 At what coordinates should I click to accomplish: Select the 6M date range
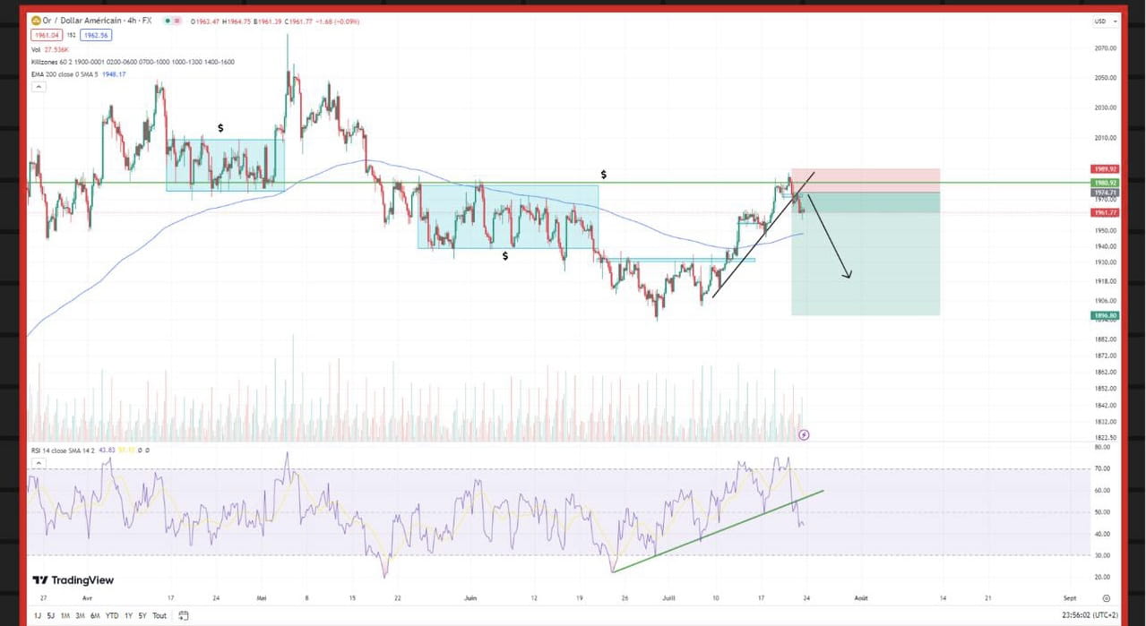pyautogui.click(x=95, y=615)
